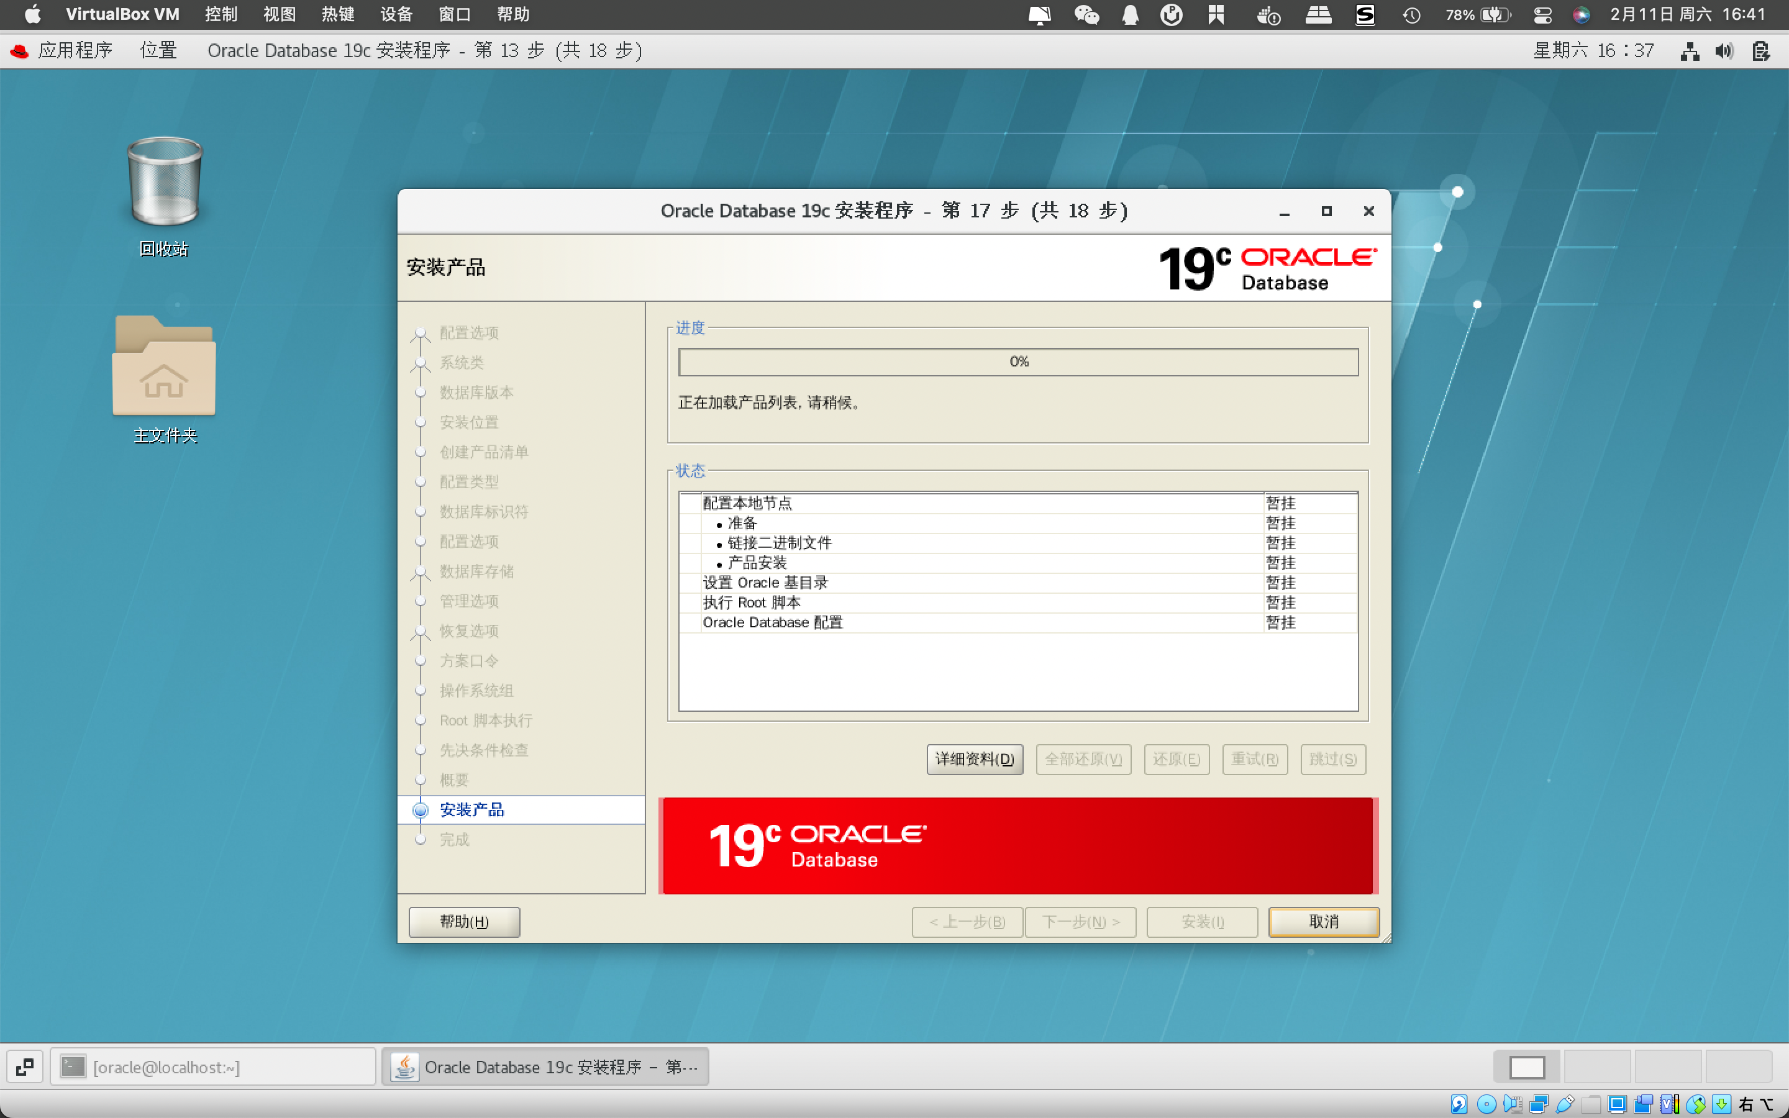The height and width of the screenshot is (1118, 1789).
Task: Click the QQ penguin icon in menu bar
Action: (x=1131, y=15)
